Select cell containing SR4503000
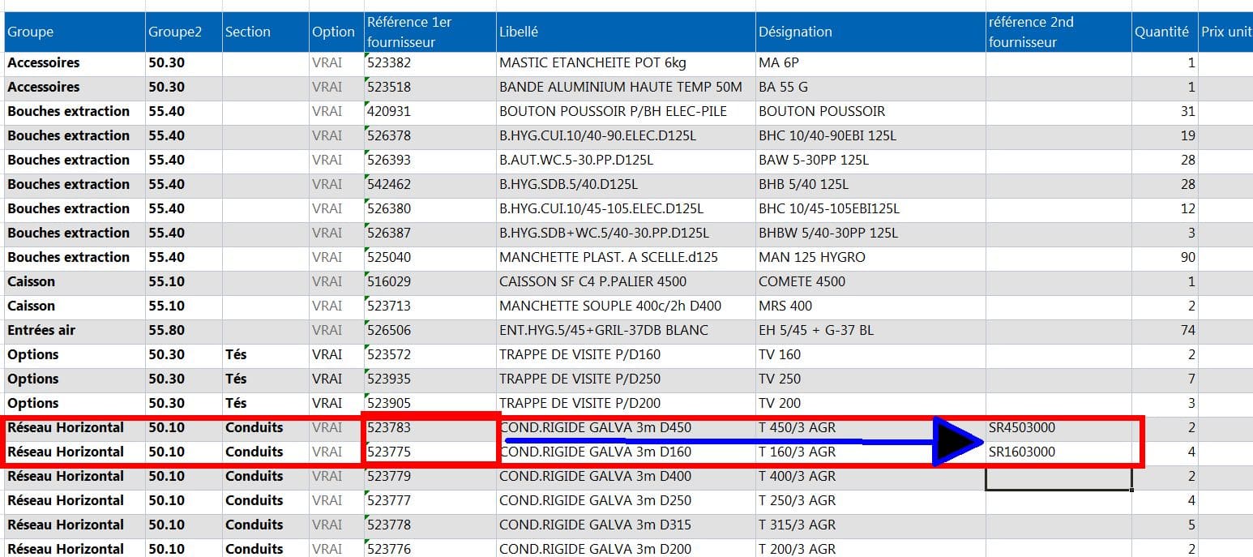The height and width of the screenshot is (557, 1253). pos(1058,427)
